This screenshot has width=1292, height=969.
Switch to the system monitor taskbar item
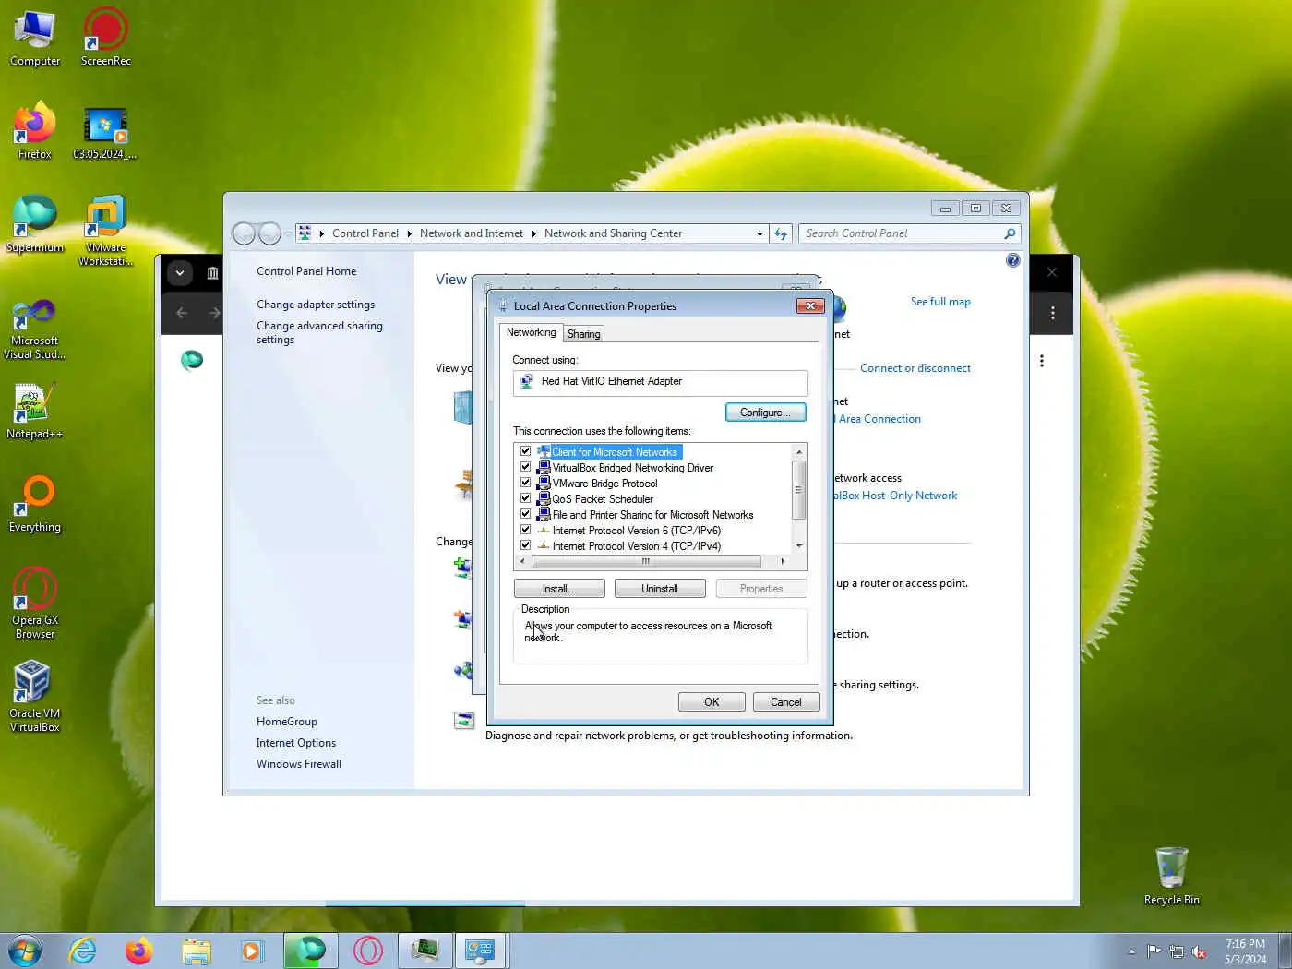click(425, 951)
